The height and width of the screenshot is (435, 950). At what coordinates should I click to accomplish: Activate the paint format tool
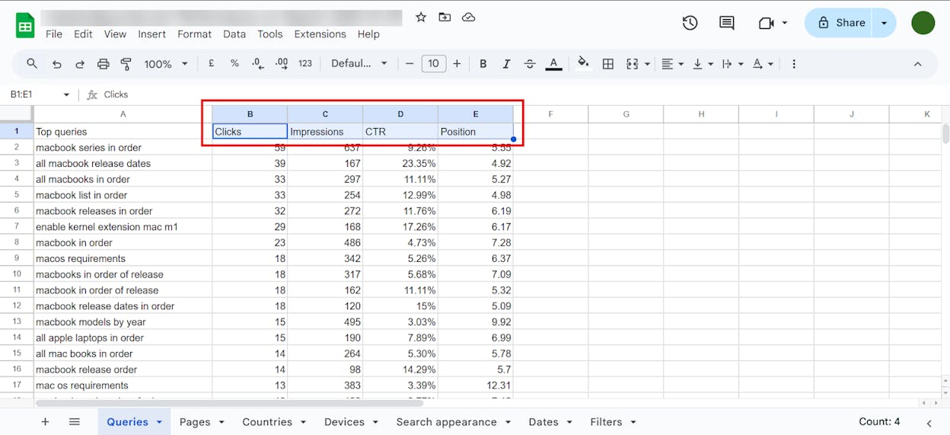[126, 64]
